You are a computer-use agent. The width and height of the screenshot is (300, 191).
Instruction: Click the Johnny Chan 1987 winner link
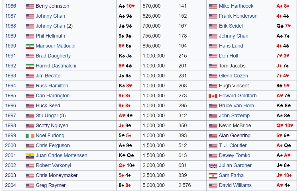coord(50,16)
